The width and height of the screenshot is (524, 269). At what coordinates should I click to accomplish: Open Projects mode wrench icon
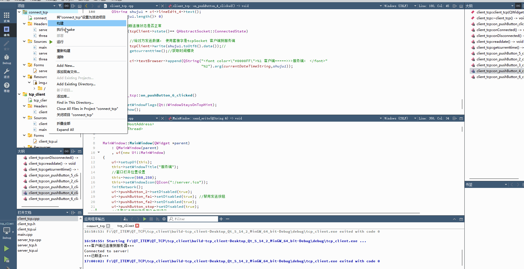coord(7,73)
